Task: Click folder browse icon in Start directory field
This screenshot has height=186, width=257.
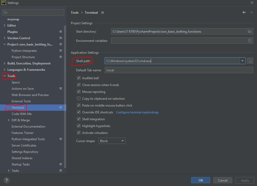Action: (249, 31)
